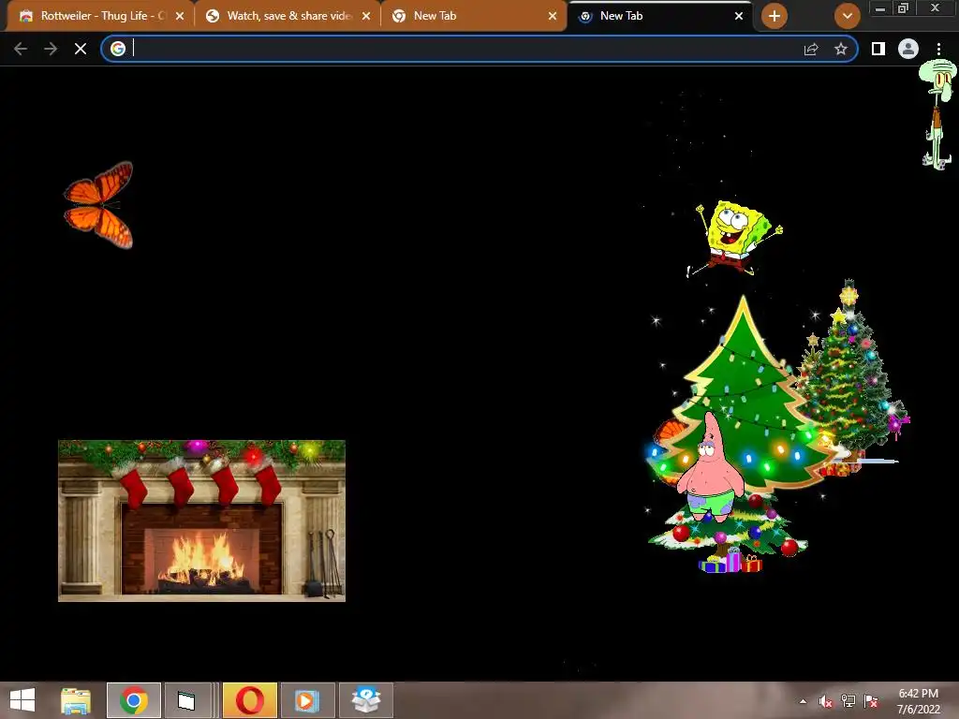This screenshot has width=959, height=719.
Task: Open File Explorer from taskbar
Action: 76,700
